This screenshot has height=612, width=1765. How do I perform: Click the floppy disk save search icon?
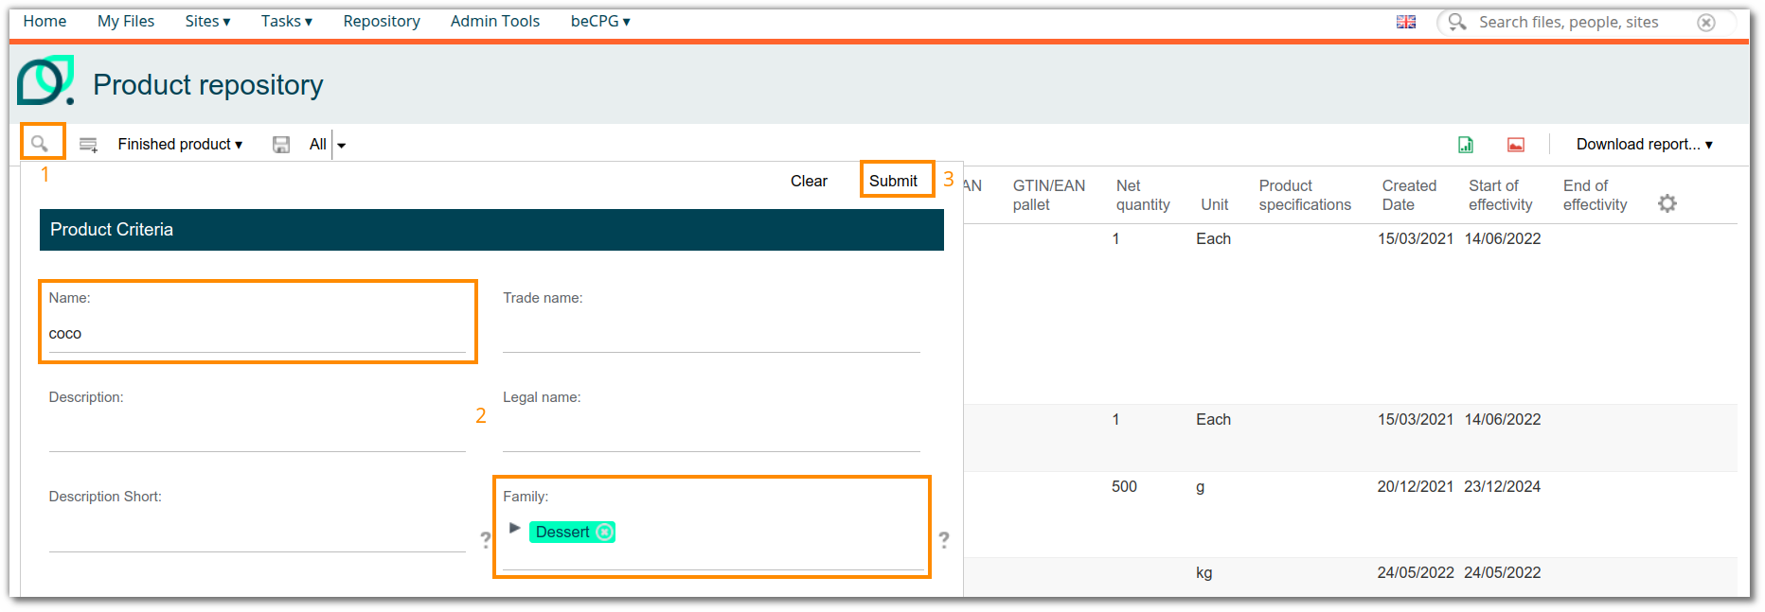pyautogui.click(x=281, y=145)
